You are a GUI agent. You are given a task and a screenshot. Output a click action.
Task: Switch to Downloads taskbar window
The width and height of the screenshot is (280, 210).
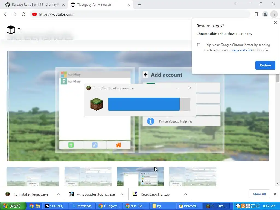pos(82,206)
